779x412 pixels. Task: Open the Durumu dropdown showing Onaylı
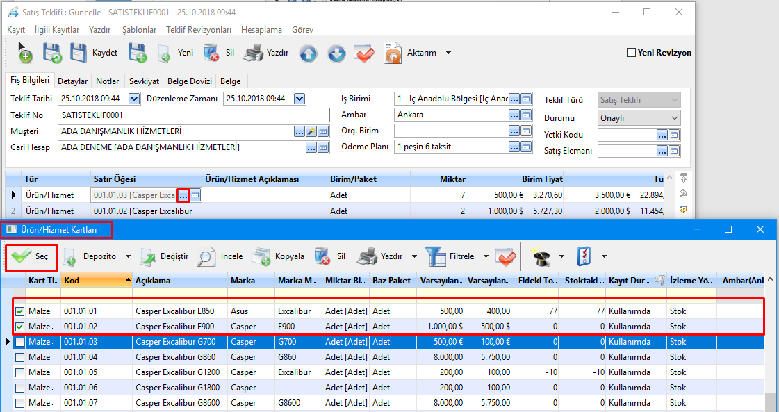point(674,118)
